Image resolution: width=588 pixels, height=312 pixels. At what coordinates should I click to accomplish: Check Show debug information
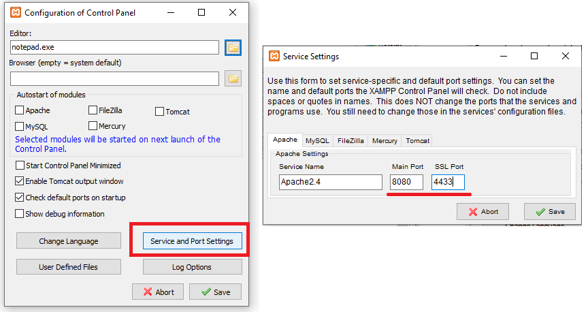click(20, 214)
